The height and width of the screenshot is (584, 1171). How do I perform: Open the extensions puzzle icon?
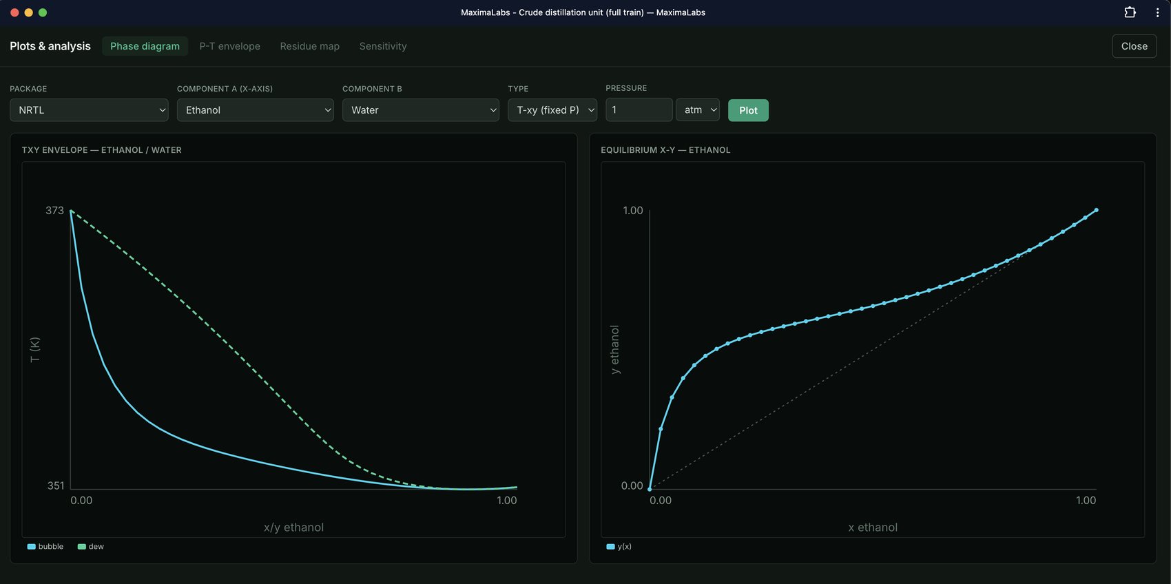pyautogui.click(x=1130, y=12)
